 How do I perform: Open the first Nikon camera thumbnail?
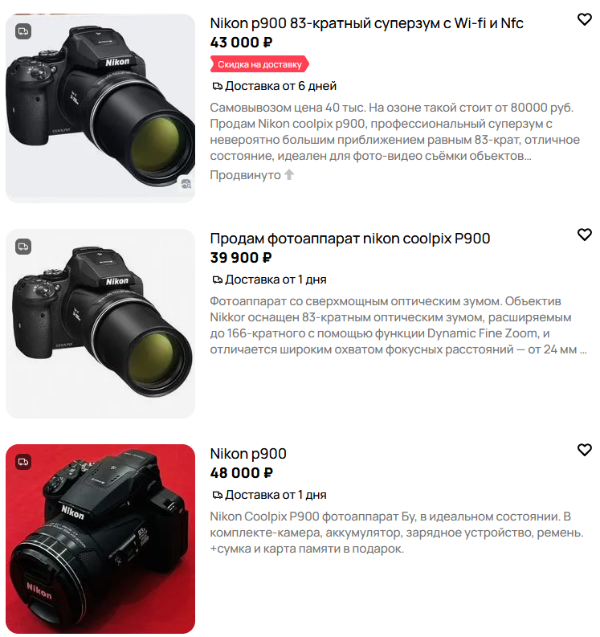pos(100,108)
